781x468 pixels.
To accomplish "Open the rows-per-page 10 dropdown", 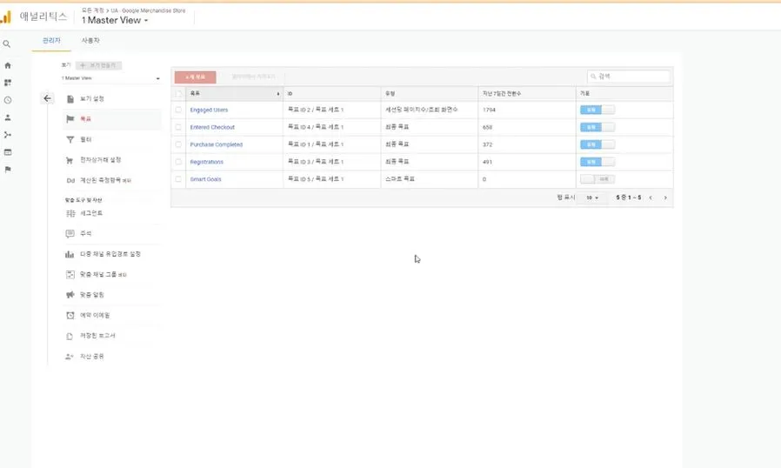I will pyautogui.click(x=591, y=197).
